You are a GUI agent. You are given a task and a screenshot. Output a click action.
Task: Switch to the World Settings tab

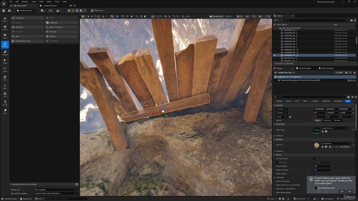point(326,68)
